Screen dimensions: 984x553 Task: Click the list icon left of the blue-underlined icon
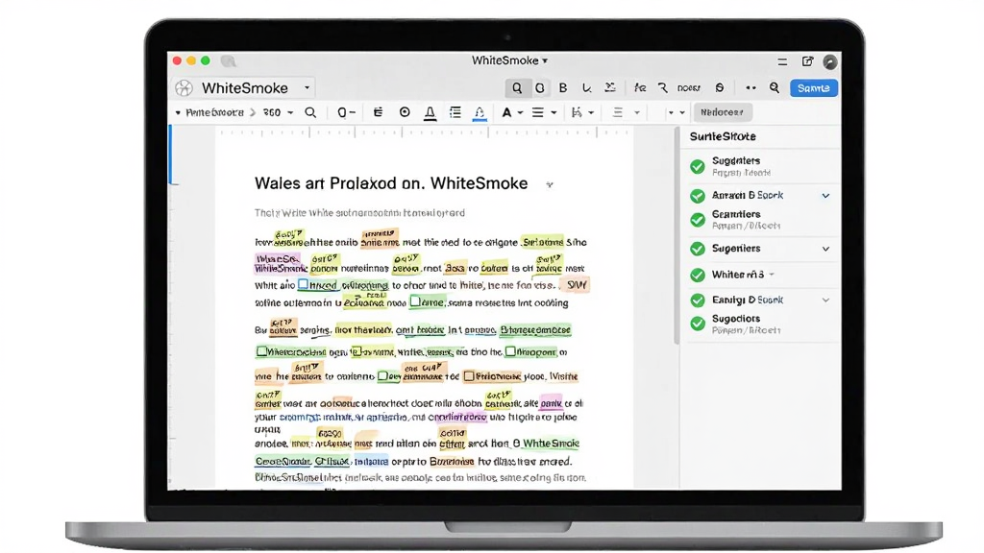(x=455, y=113)
